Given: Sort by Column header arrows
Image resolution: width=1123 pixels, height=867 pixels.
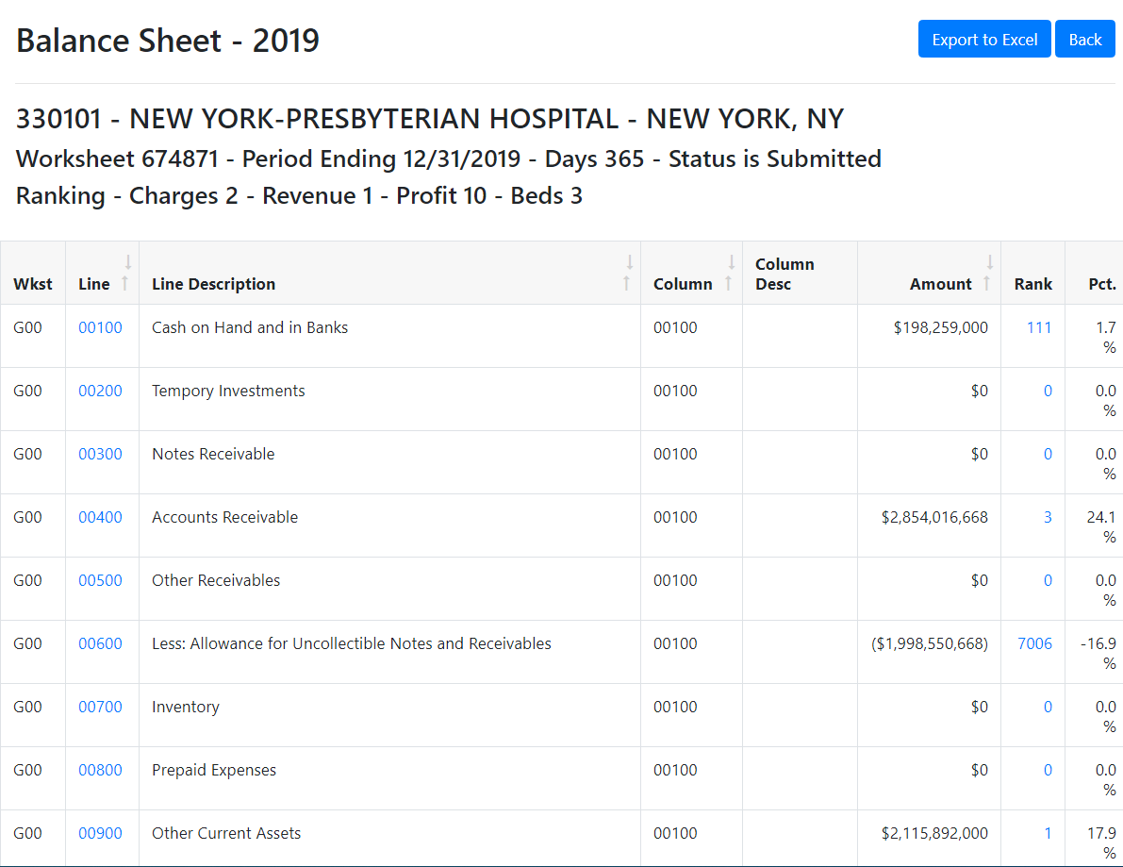Looking at the screenshot, I should pos(730,273).
